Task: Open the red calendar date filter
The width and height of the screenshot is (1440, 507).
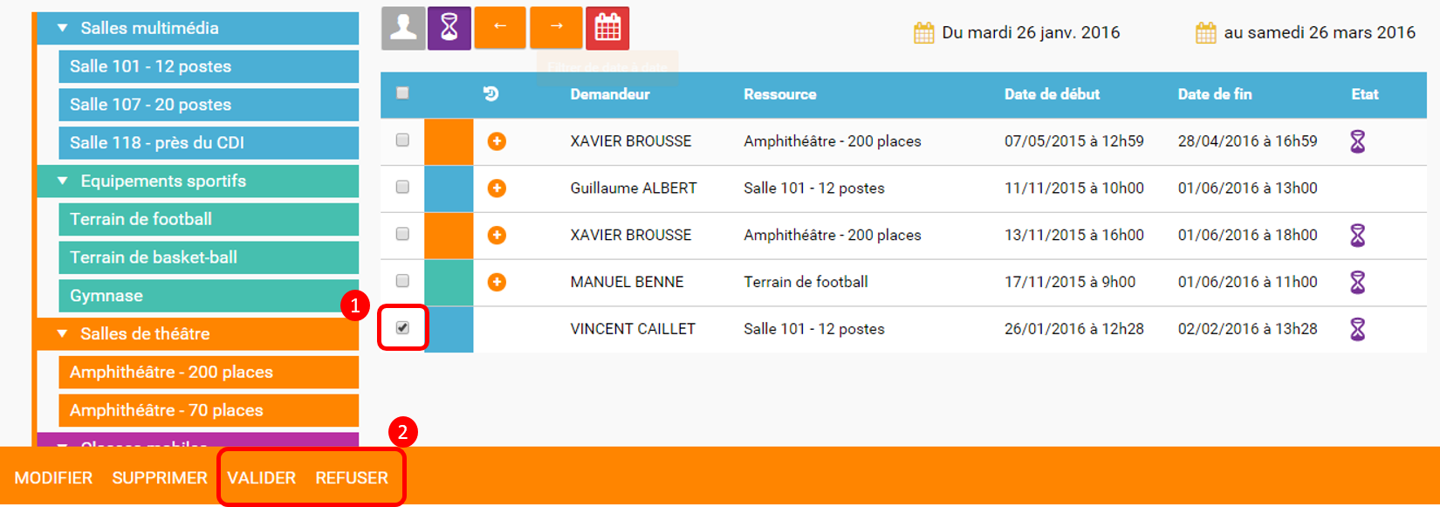Action: click(x=607, y=28)
